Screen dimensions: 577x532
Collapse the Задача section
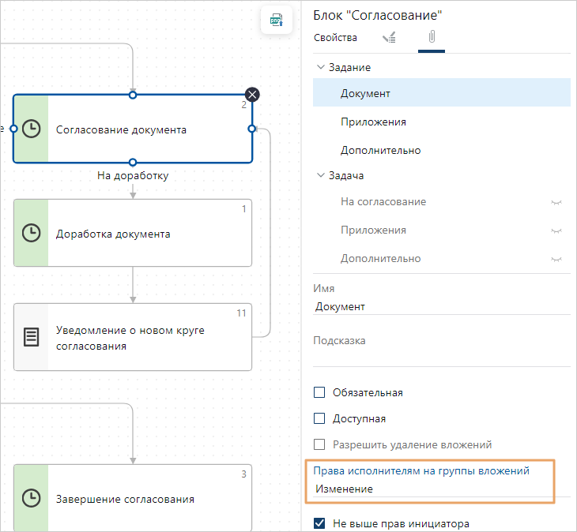pyautogui.click(x=320, y=176)
